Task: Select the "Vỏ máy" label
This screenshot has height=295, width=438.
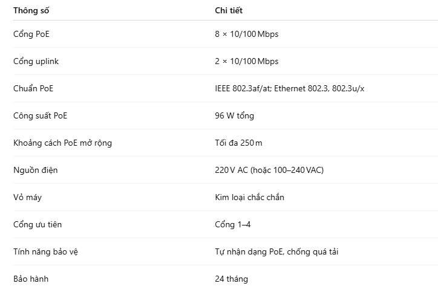Action: click(27, 197)
